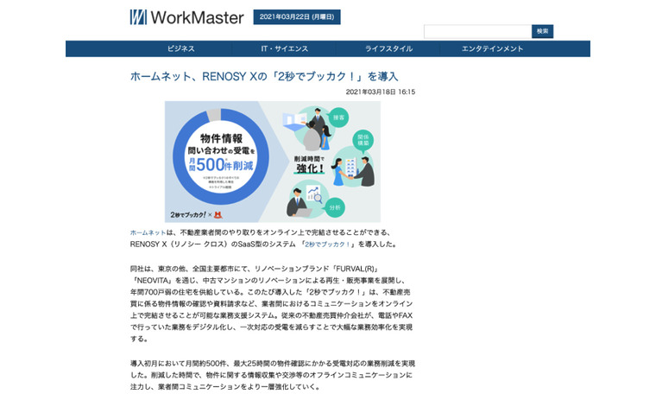Click the 関係構築 speech bubble in the image
Image resolution: width=656 pixels, height=394 pixels.
coord(363,138)
